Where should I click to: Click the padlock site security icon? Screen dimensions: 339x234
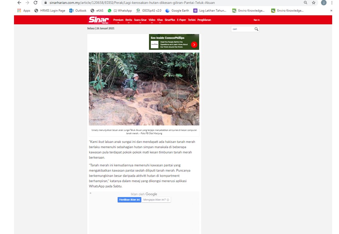(x=45, y=3)
